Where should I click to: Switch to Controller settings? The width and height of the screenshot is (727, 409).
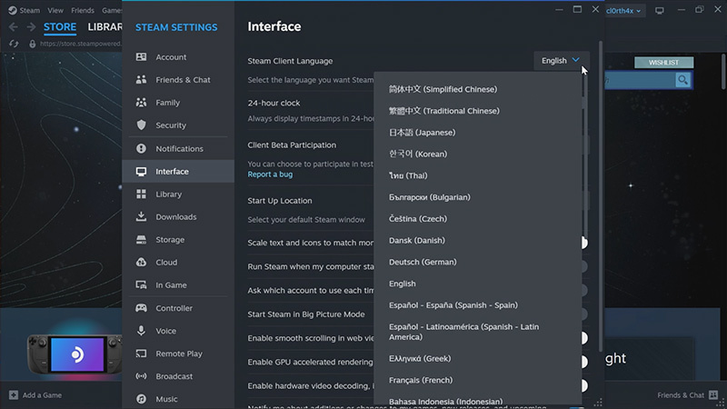174,308
